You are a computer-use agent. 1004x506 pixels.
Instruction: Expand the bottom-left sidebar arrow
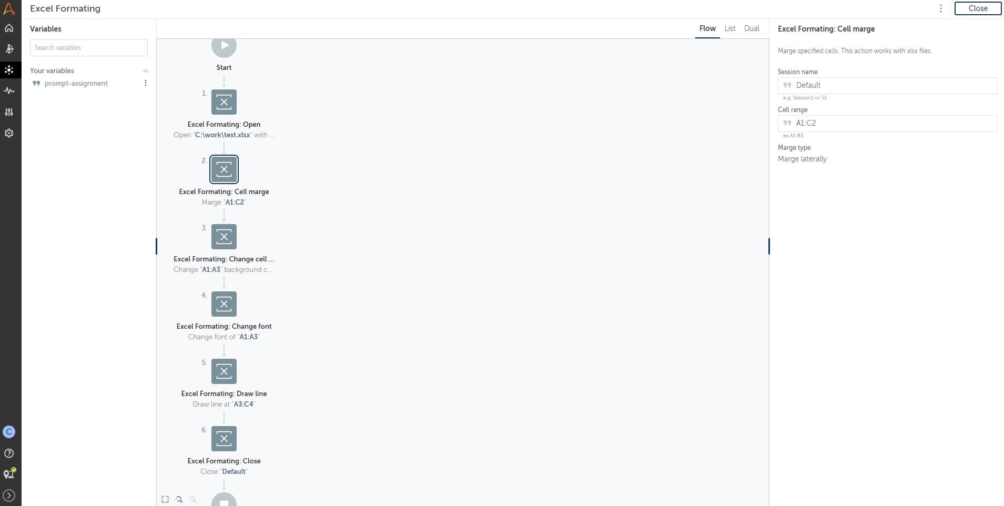click(9, 495)
